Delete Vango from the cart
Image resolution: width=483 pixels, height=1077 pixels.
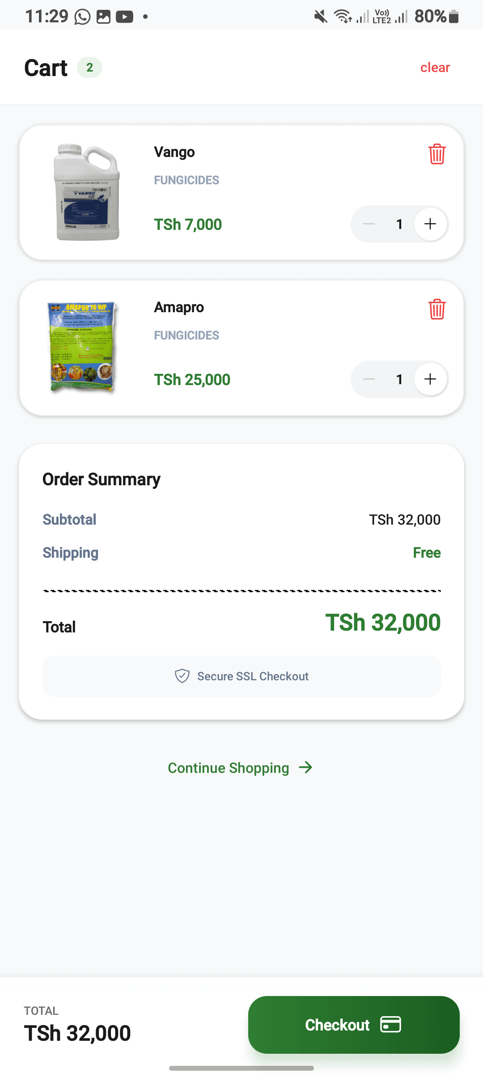click(x=437, y=154)
